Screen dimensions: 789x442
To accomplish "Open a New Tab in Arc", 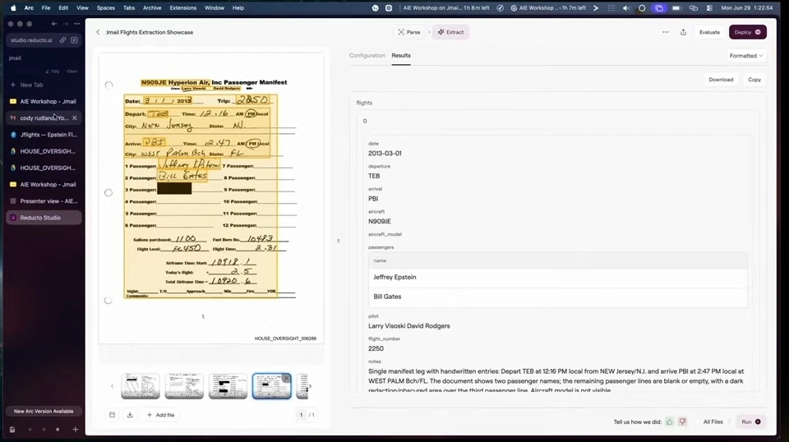I will point(44,85).
